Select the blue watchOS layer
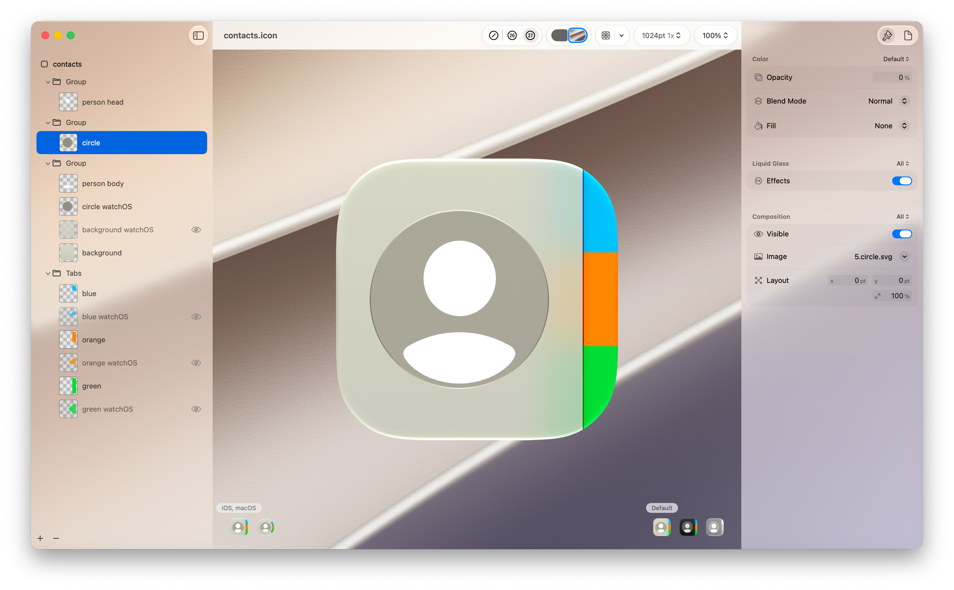 (x=122, y=317)
